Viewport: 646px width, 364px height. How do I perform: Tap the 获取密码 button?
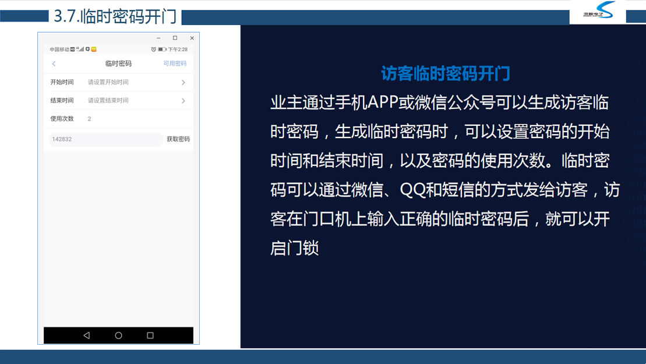click(x=178, y=139)
